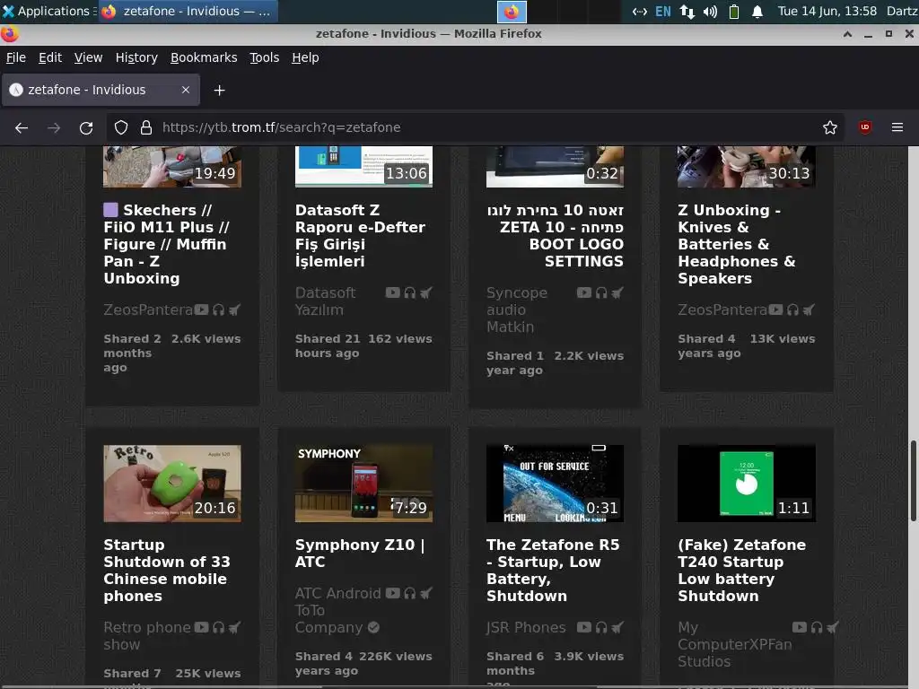Image resolution: width=919 pixels, height=689 pixels.
Task: Click YouTube icon beside ATC Android ToTo
Action: 393,593
